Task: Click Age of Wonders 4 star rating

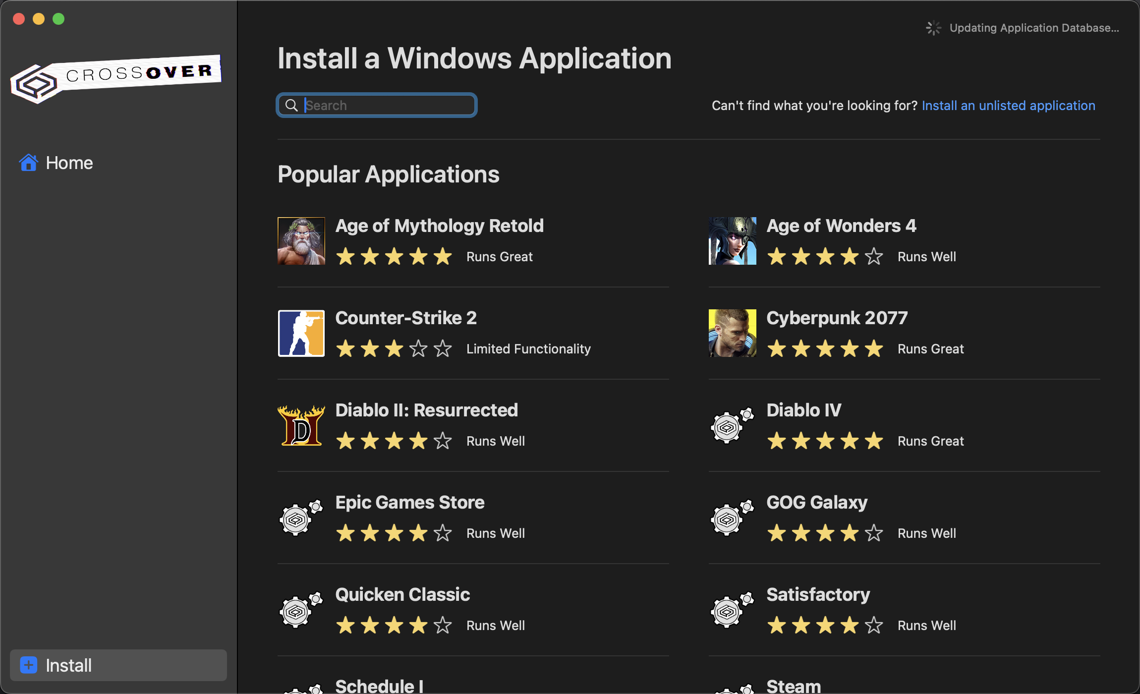Action: pos(825,257)
